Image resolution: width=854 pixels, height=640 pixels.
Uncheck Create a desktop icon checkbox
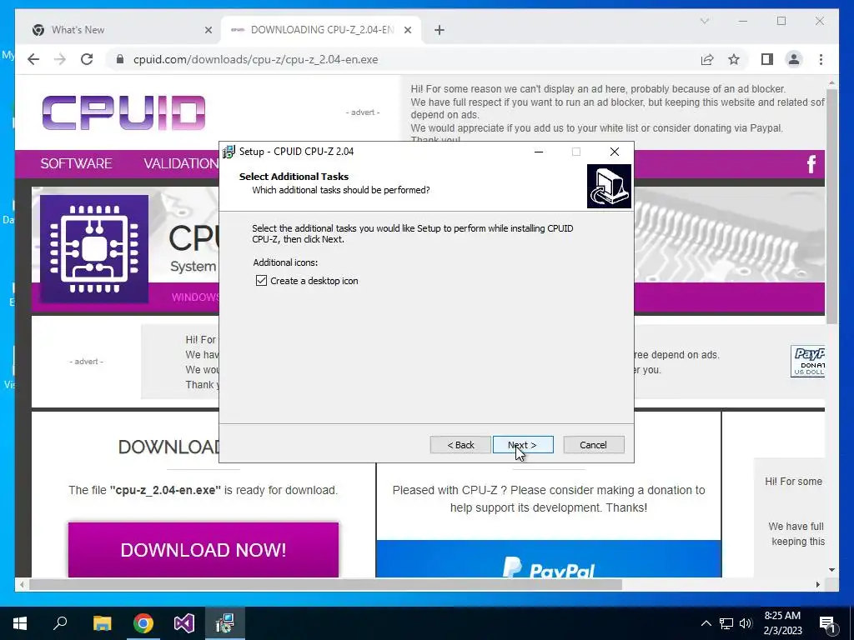coord(261,281)
